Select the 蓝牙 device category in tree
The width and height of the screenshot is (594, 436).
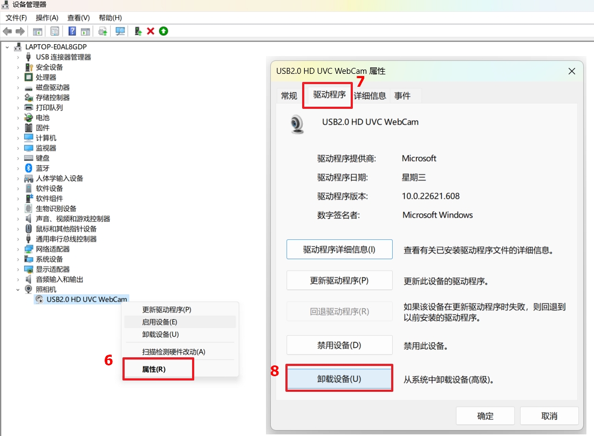43,168
